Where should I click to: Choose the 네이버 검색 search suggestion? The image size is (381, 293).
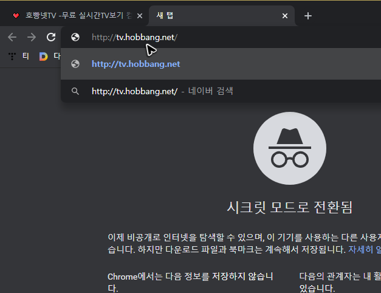pyautogui.click(x=221, y=91)
